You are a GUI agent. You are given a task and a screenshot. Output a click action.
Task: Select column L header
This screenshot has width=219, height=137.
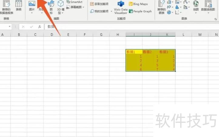[184, 35]
